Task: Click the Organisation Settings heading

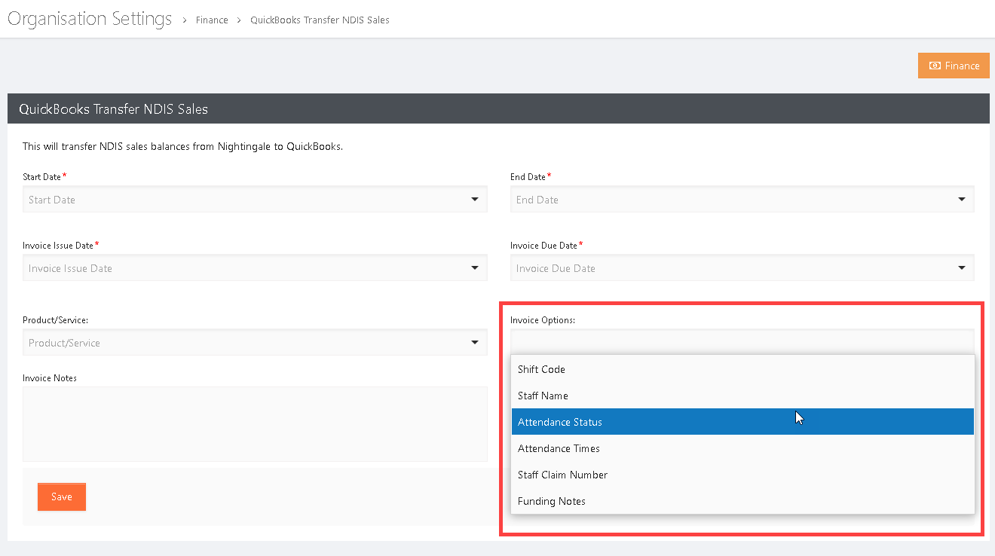Action: click(90, 19)
